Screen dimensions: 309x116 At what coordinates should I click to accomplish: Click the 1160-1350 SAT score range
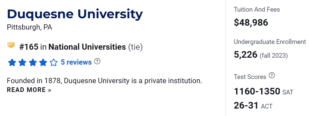coord(257,91)
